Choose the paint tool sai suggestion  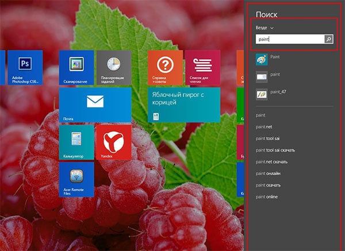point(267,138)
